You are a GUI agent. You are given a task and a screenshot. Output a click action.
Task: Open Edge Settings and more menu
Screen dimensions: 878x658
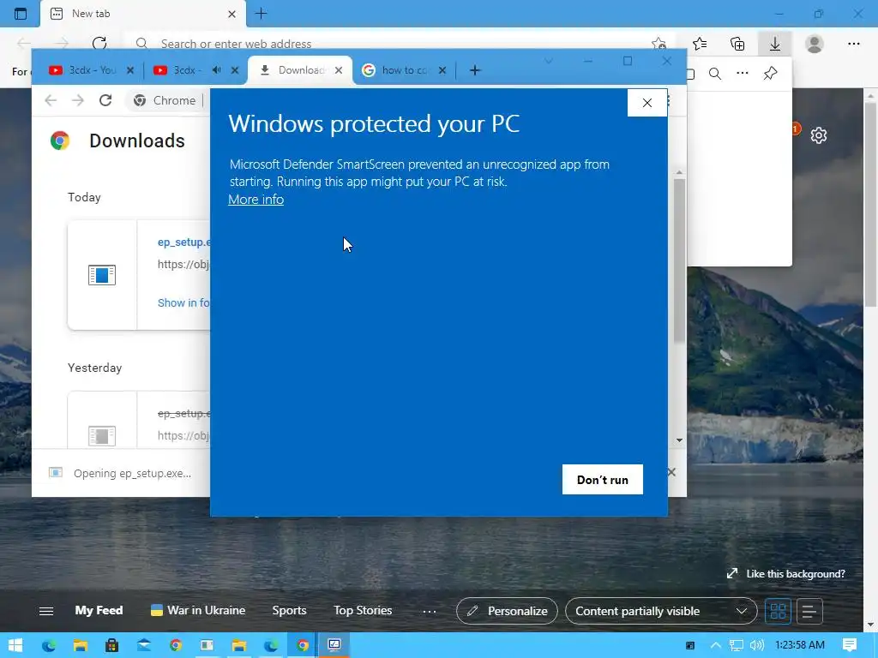[x=853, y=44]
